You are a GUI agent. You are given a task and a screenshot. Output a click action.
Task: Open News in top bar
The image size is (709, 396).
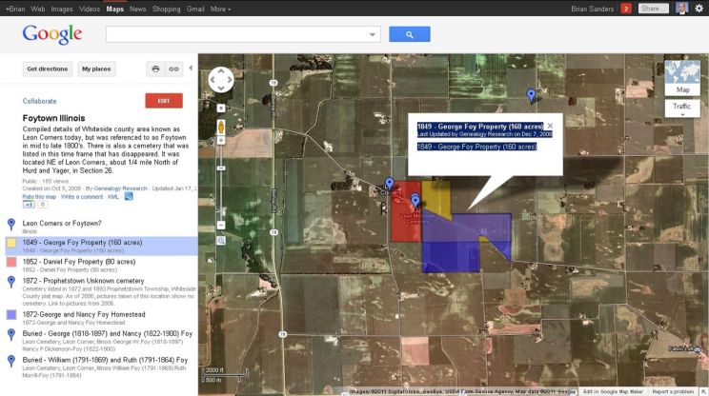pyautogui.click(x=137, y=9)
